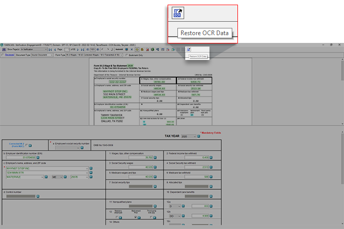Click the icon beside Federal income tax withheld

pyautogui.click(x=212, y=158)
